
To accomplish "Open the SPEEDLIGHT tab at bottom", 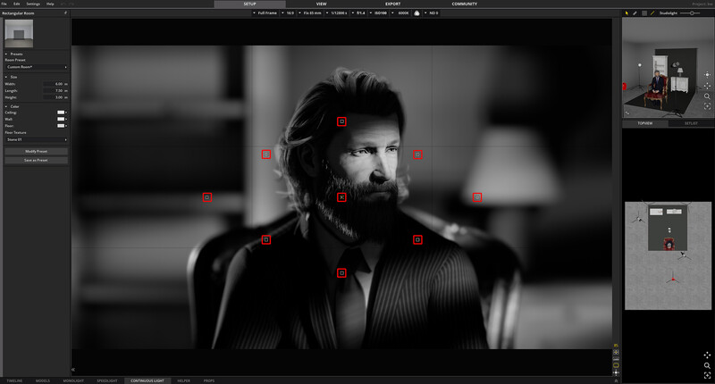I will tap(107, 380).
